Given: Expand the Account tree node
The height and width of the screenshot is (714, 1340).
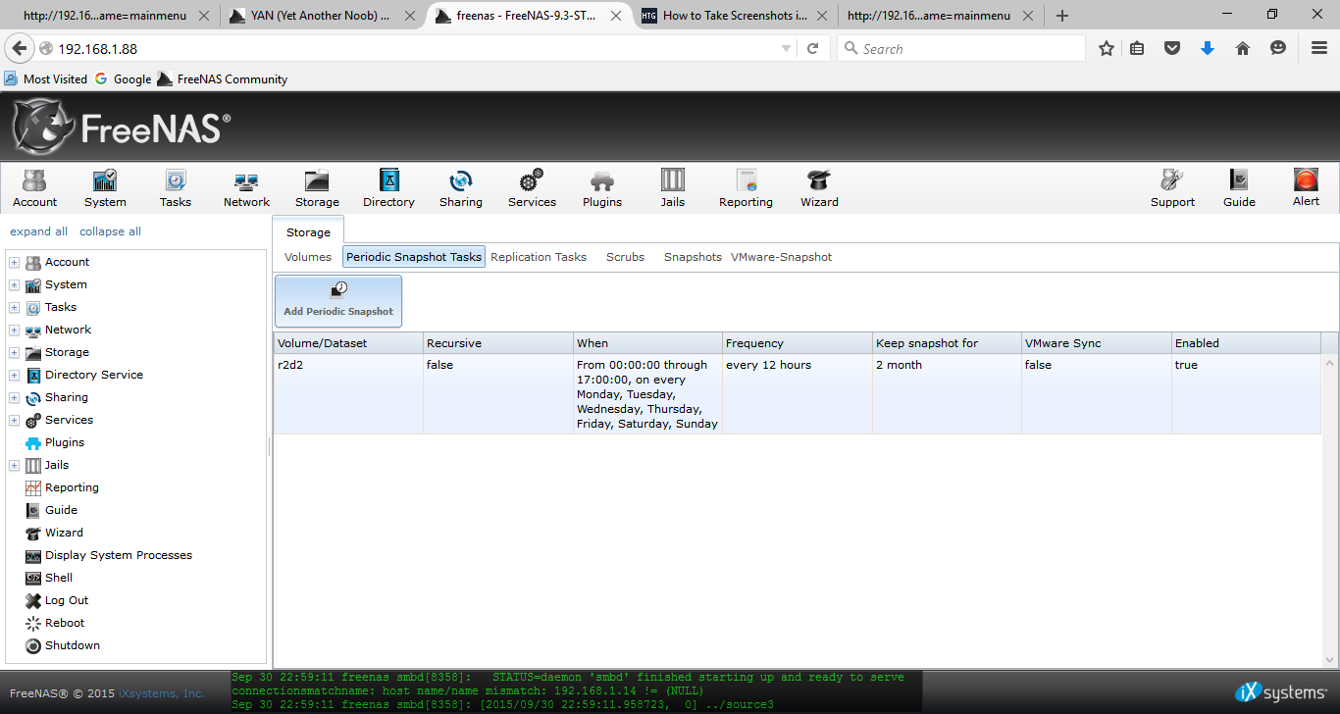Looking at the screenshot, I should pyautogui.click(x=14, y=263).
